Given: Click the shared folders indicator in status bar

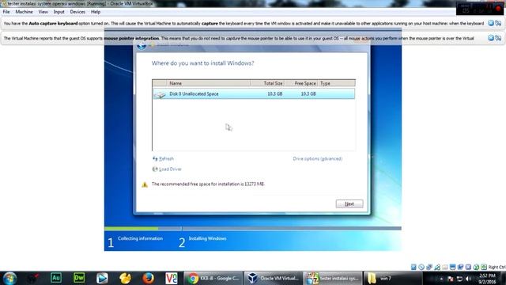Looking at the screenshot, I should [445, 267].
